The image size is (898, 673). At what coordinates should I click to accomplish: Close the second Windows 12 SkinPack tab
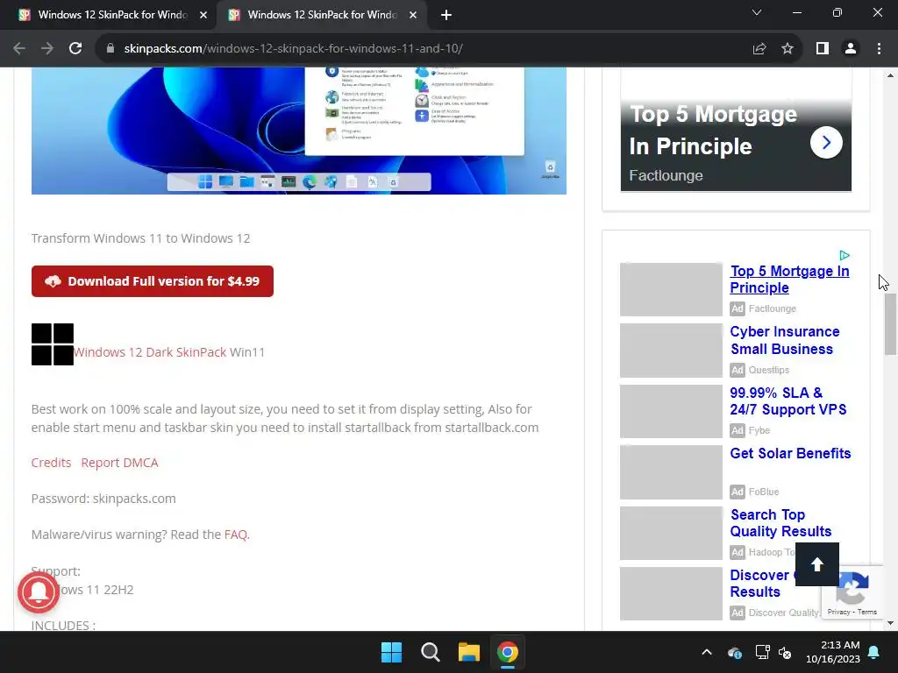(x=413, y=16)
